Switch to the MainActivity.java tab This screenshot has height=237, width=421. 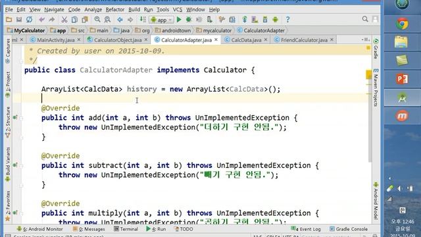(x=55, y=40)
